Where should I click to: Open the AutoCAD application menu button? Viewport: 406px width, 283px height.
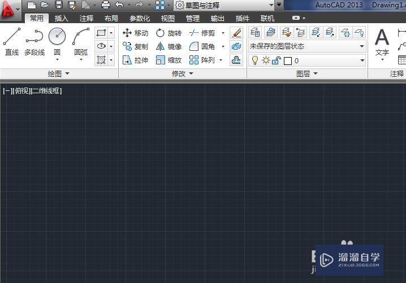coord(10,10)
